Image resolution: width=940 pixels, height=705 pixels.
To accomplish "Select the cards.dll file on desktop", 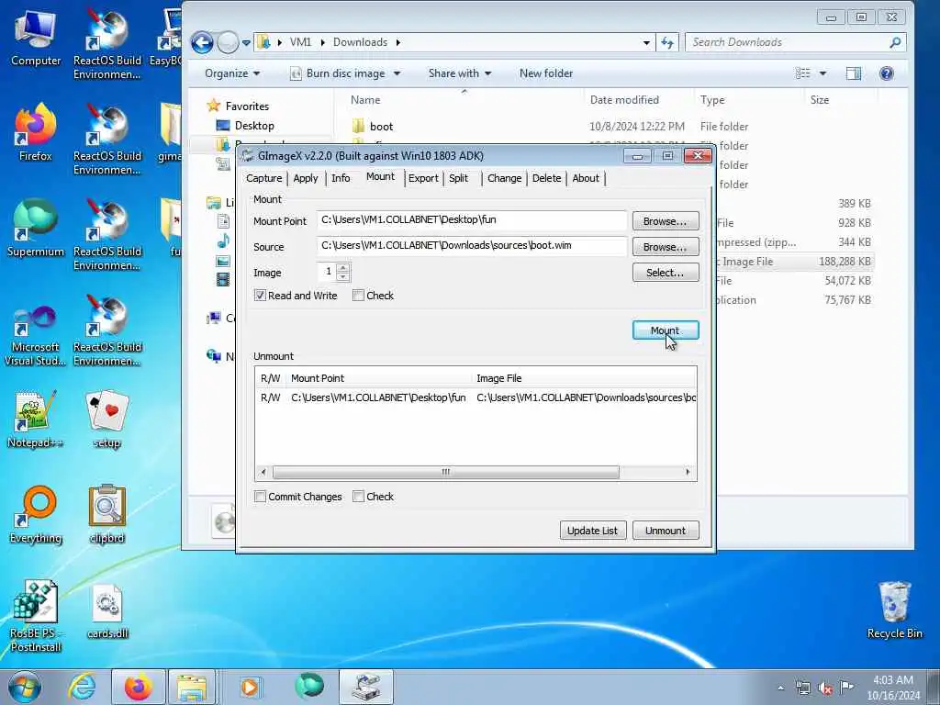I will coord(107,610).
